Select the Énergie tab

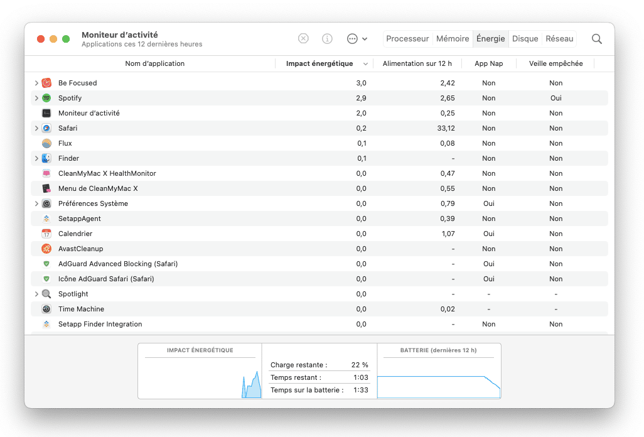coord(490,38)
